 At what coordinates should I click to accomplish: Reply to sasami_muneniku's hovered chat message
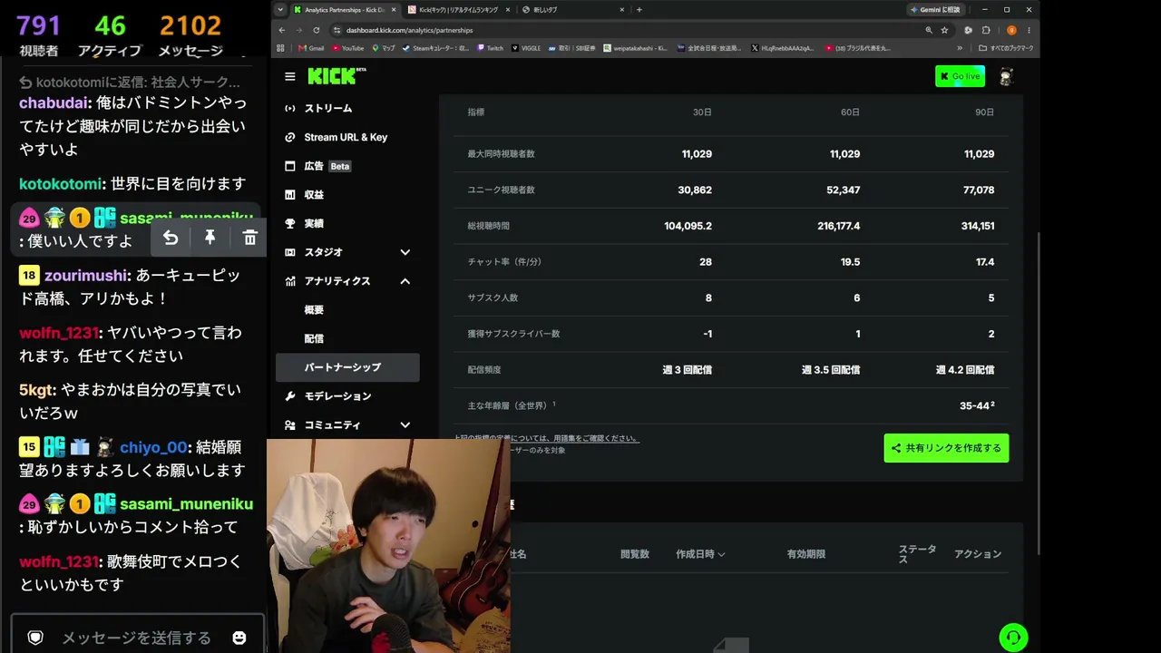[171, 238]
